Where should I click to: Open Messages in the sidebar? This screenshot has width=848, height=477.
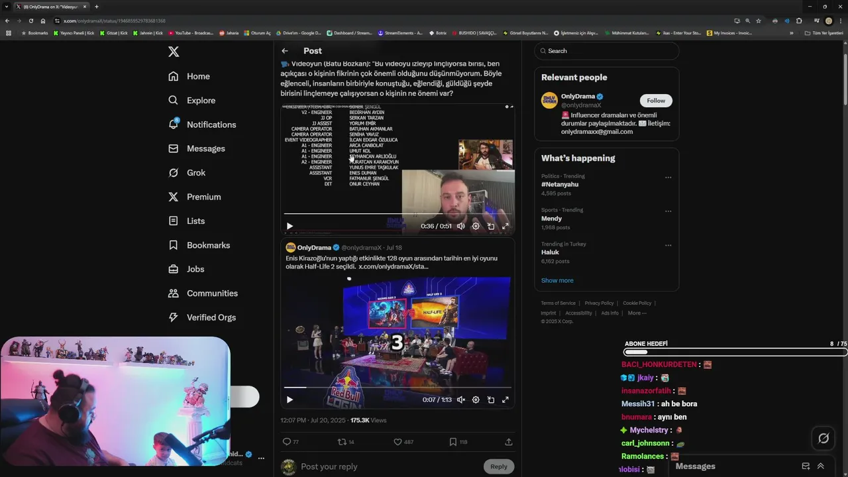(197, 148)
